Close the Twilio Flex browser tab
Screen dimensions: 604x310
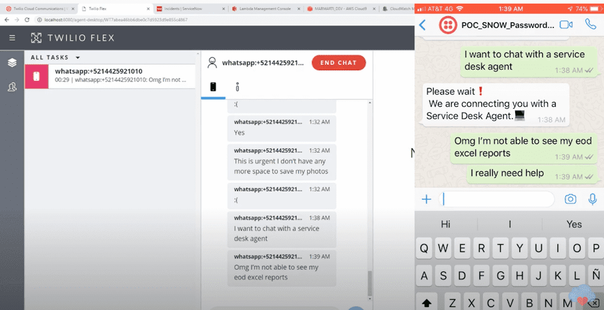point(149,8)
